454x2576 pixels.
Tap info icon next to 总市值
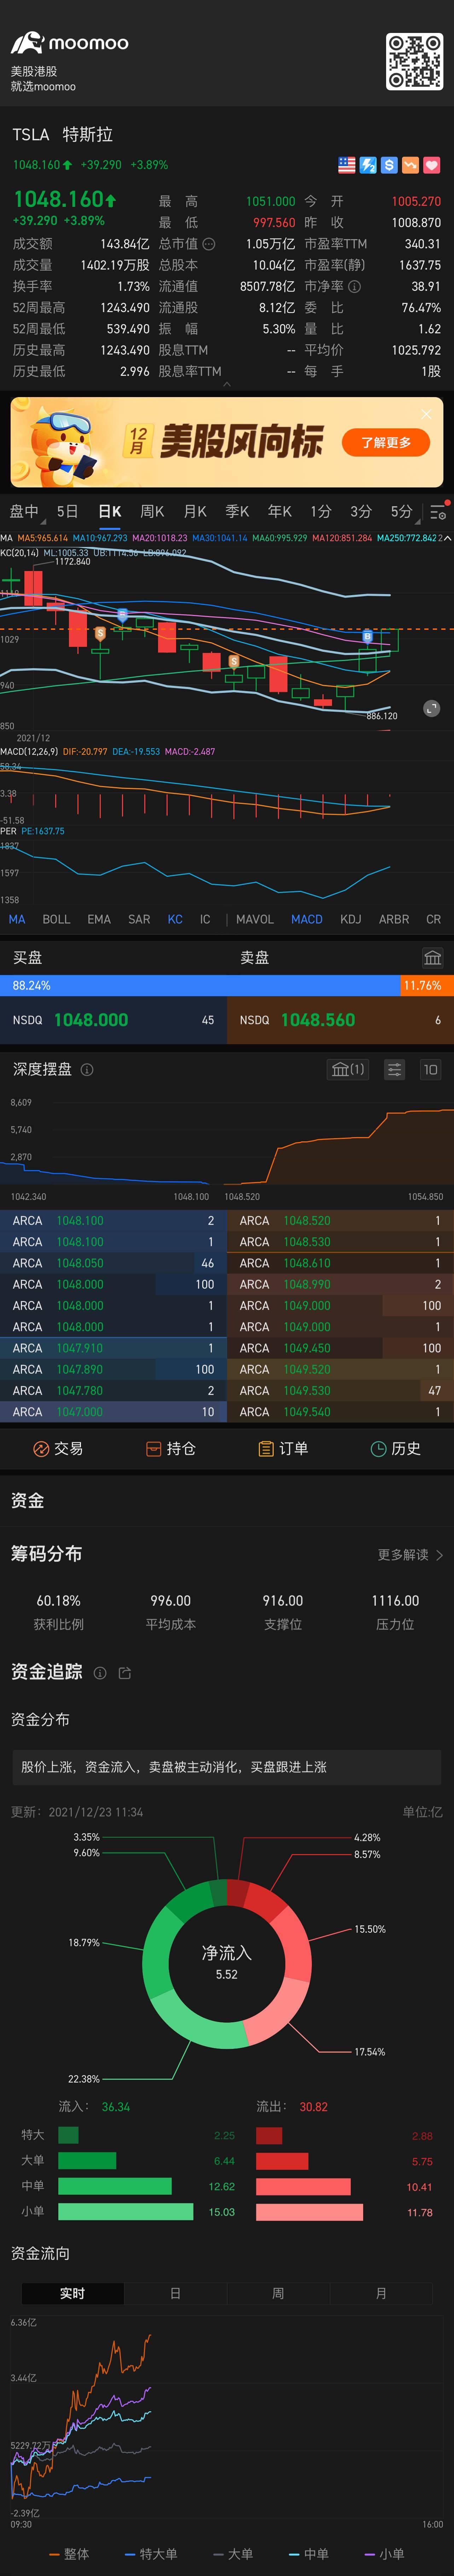click(209, 244)
